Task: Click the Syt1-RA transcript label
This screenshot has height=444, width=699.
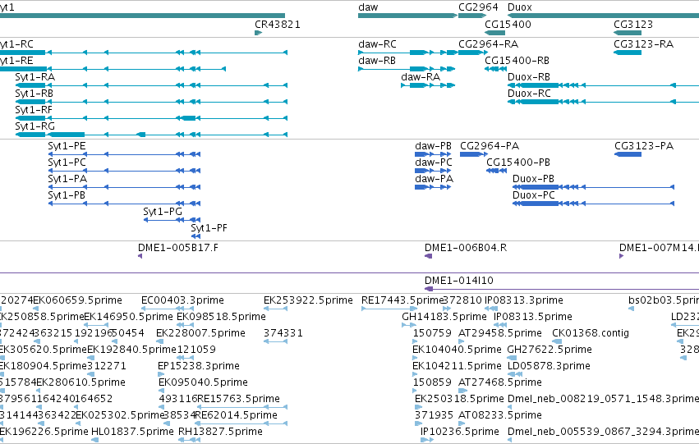Action: pyautogui.click(x=34, y=77)
